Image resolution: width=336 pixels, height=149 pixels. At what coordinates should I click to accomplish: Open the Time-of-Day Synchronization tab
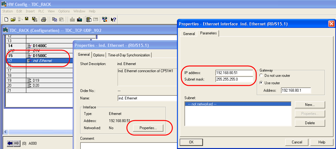tap(129, 55)
